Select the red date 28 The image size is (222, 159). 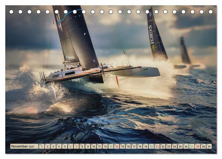point(198,146)
